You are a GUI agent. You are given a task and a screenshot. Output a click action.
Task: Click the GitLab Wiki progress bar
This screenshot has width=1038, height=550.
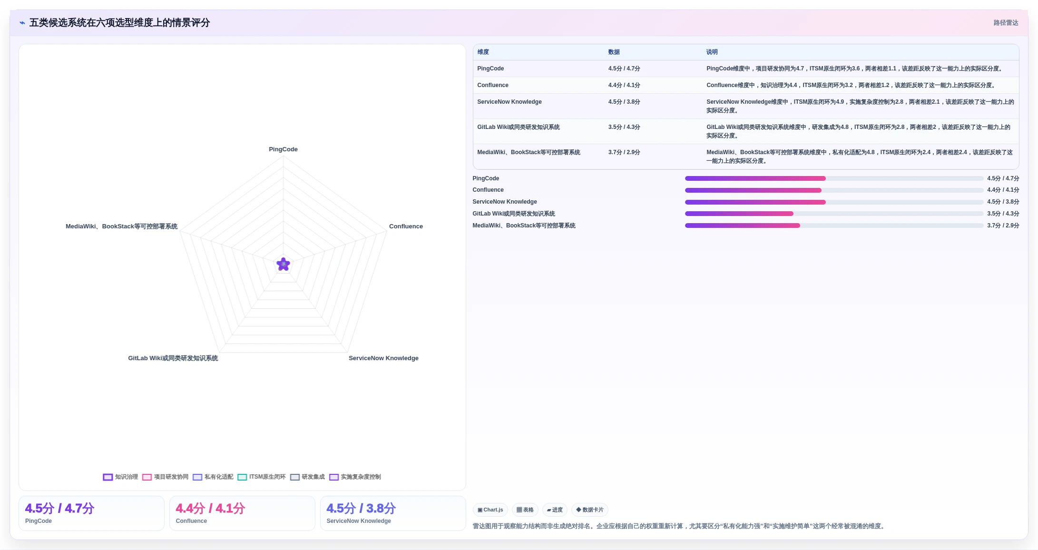[834, 214]
